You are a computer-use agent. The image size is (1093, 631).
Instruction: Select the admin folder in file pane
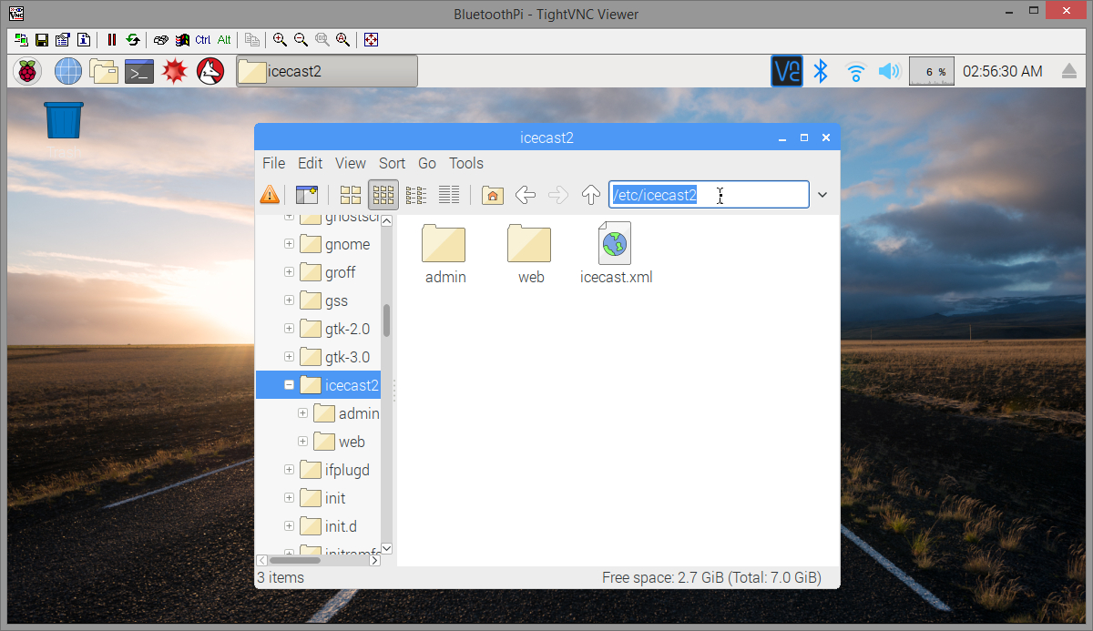[x=445, y=254]
